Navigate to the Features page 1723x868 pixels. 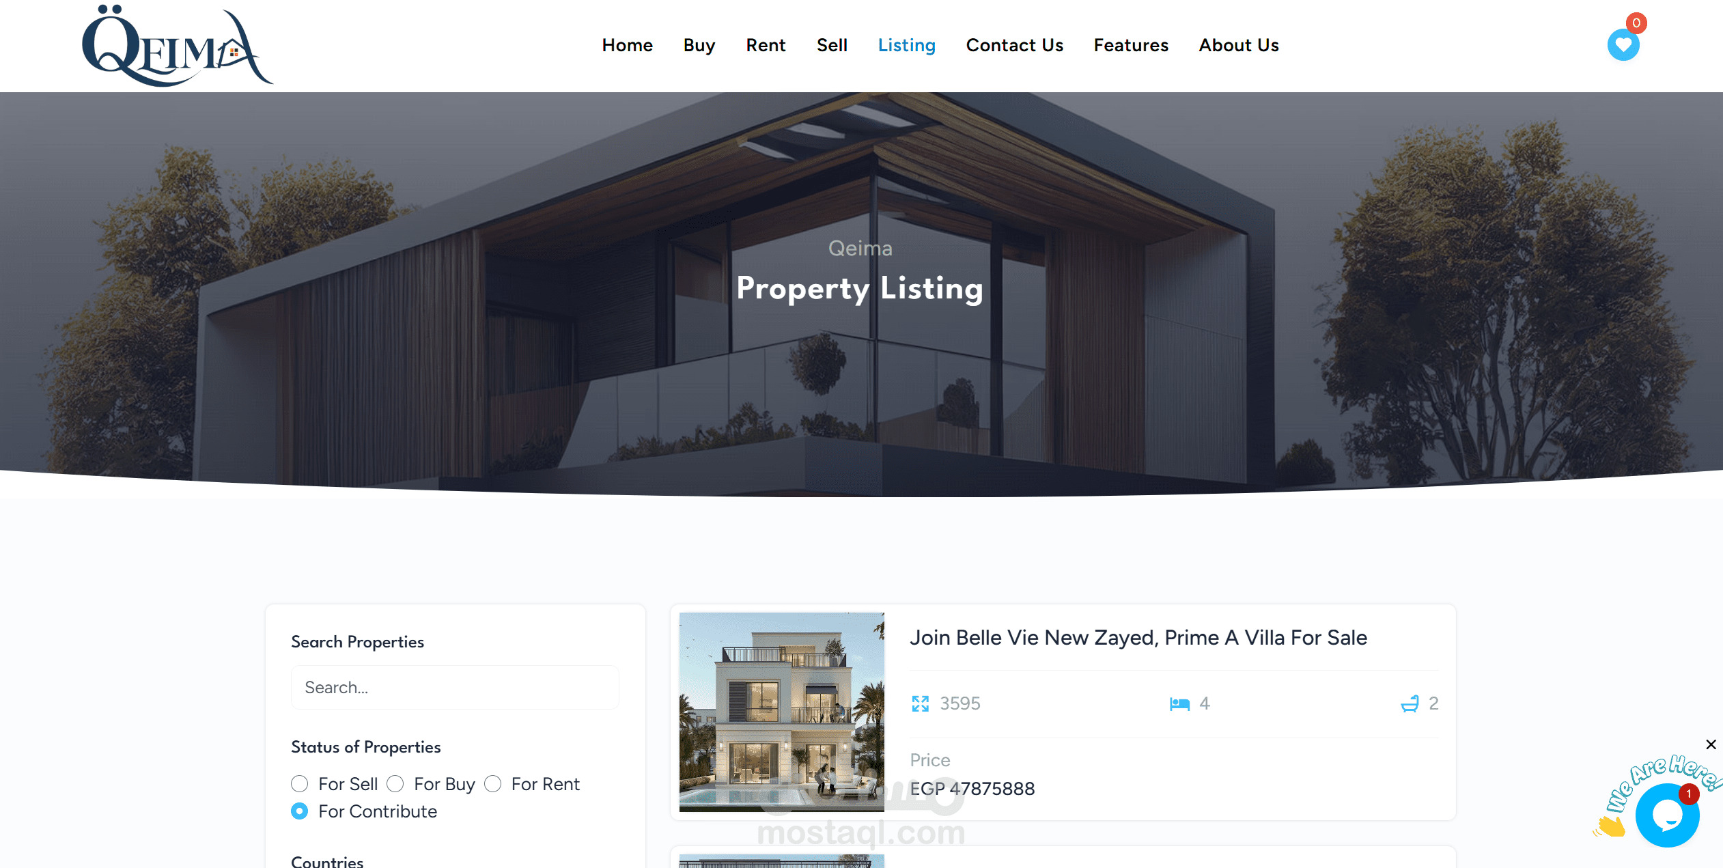[1131, 45]
